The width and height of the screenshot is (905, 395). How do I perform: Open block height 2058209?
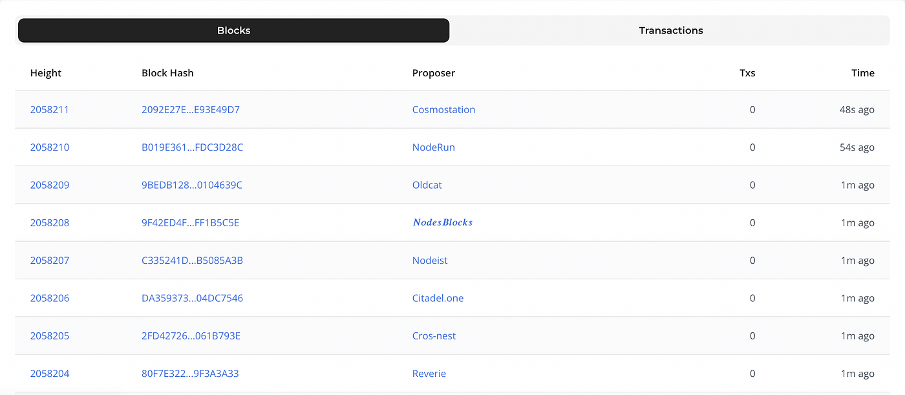(x=50, y=185)
